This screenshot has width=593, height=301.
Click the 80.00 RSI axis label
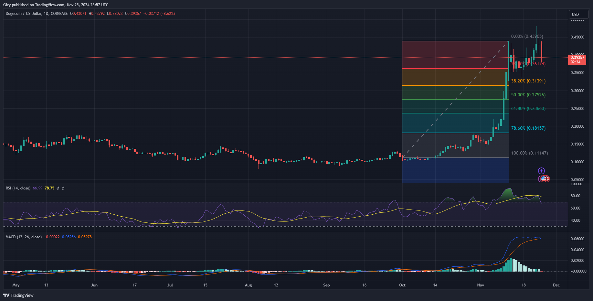tap(576, 196)
